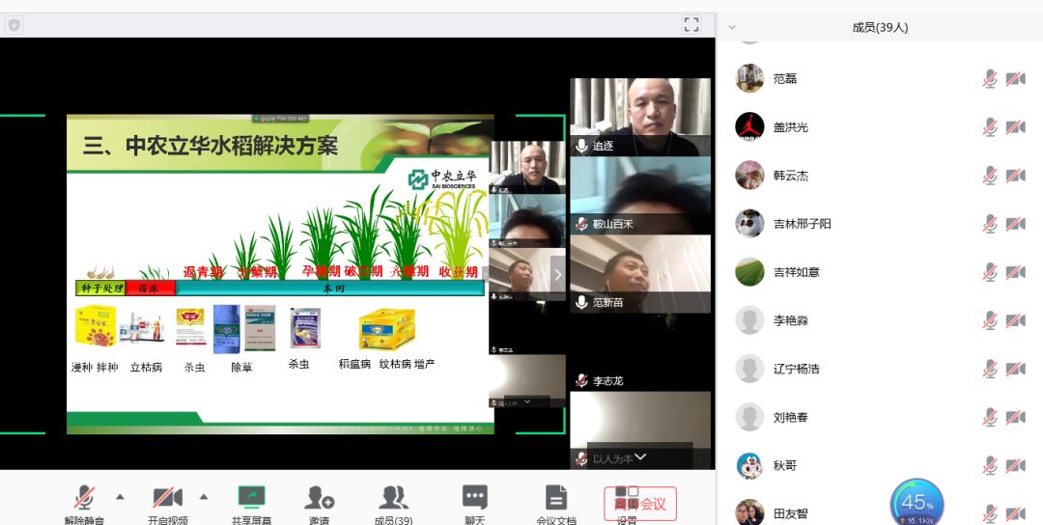Select the 范新苗 participant video tile
1043x525 pixels.
pyautogui.click(x=640, y=274)
